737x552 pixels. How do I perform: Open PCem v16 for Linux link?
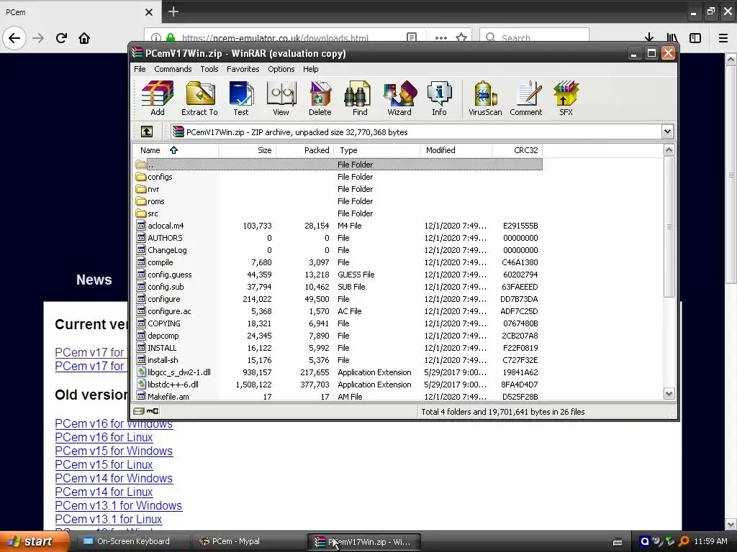(104, 438)
